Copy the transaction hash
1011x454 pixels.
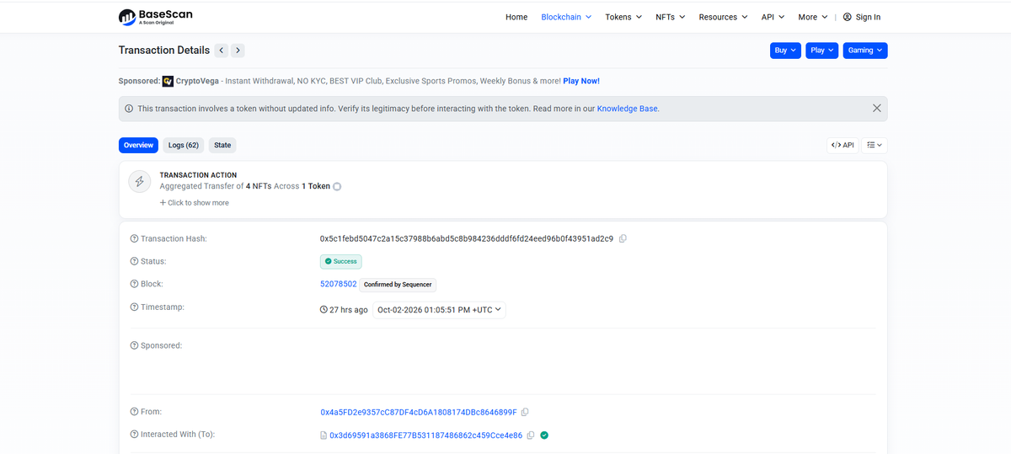[623, 238]
